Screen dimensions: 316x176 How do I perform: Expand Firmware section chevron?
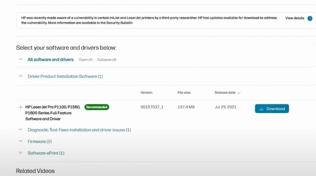[21, 141]
